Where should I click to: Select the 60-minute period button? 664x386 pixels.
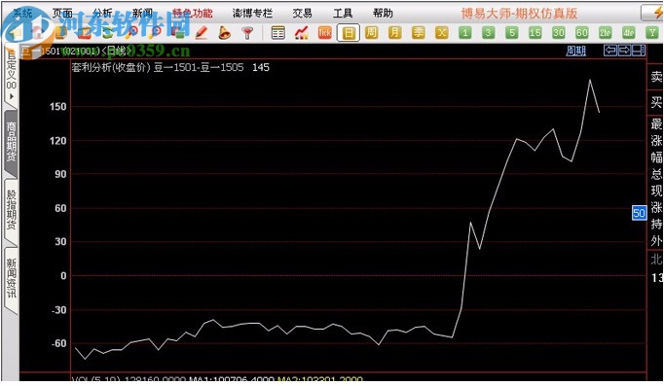point(581,32)
